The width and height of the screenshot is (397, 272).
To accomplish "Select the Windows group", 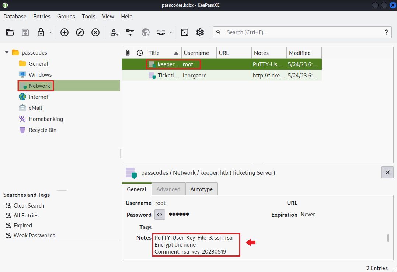I will pyautogui.click(x=40, y=75).
